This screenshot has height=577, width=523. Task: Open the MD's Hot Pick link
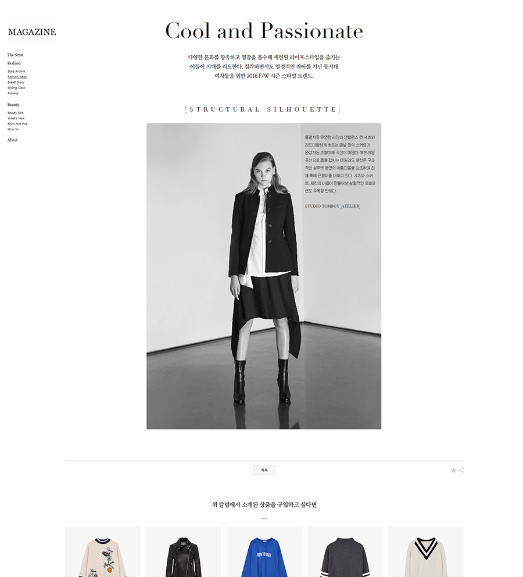17,124
